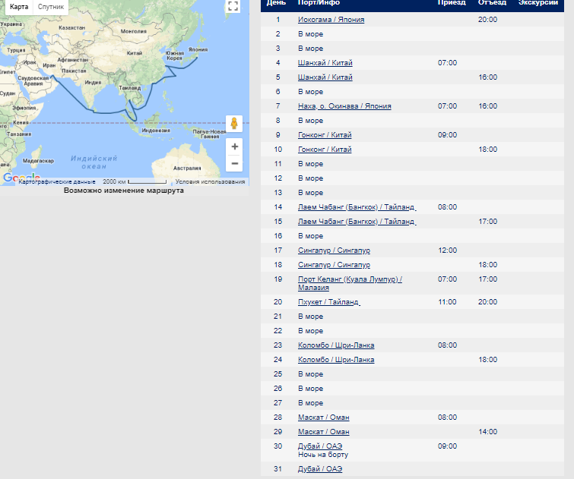
Task: Click the Пхукет / Таиланд port link
Action: (328, 302)
